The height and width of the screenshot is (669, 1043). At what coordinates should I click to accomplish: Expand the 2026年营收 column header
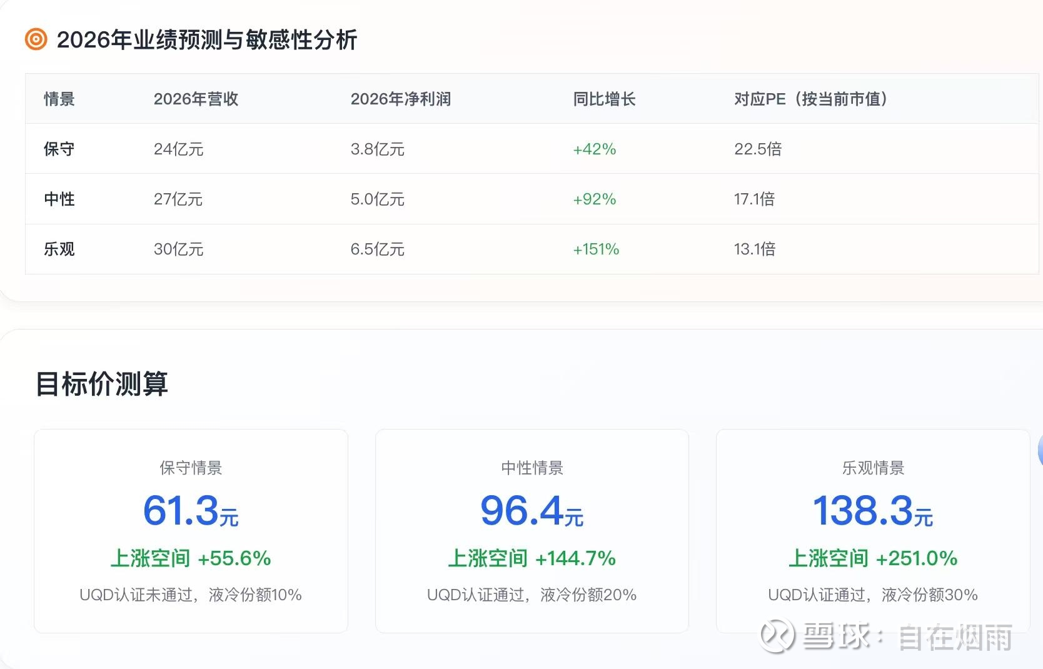coord(196,99)
